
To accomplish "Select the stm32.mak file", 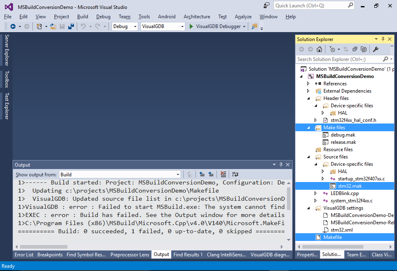I will tap(349, 186).
